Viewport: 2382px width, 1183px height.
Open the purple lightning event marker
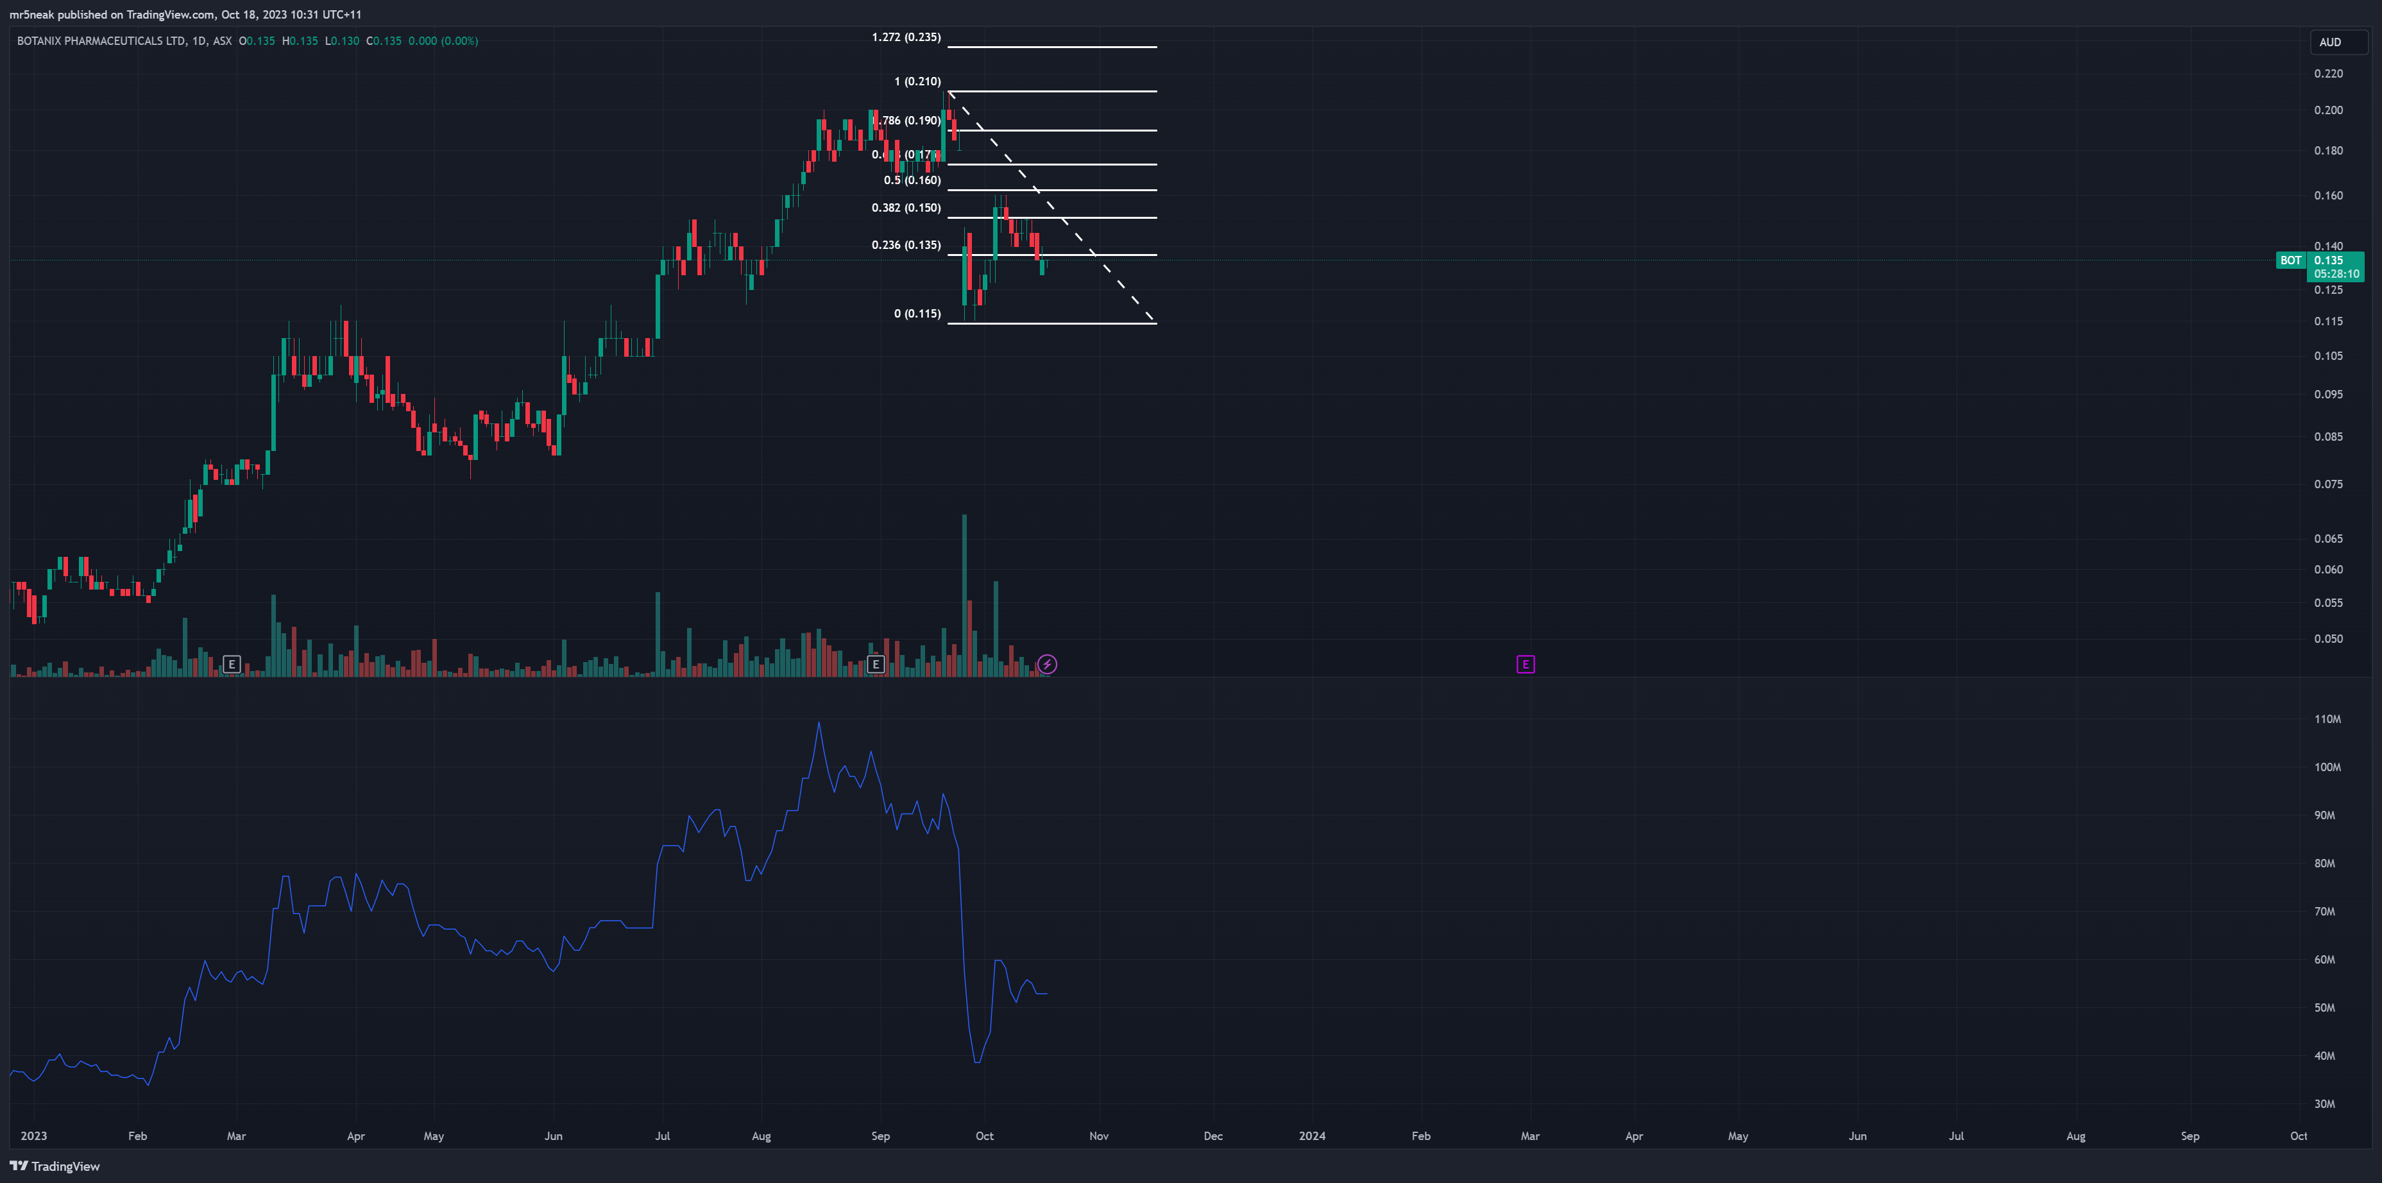1047,664
